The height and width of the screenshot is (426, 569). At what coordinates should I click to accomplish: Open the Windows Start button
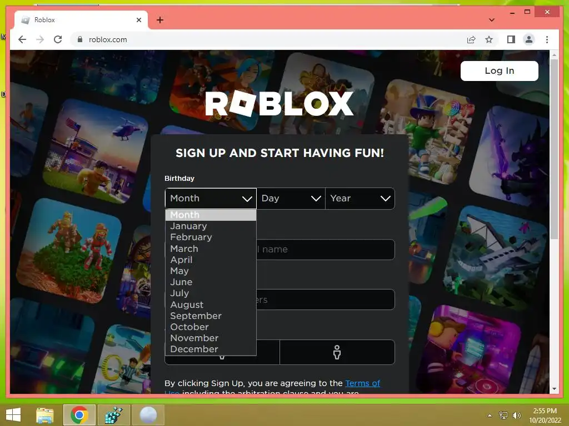click(x=13, y=415)
